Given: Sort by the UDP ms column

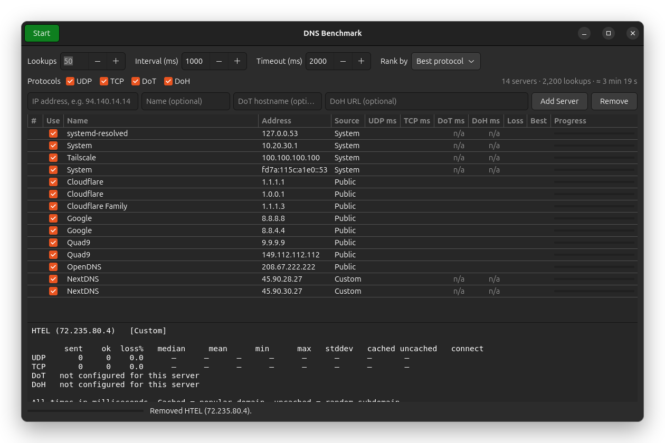Looking at the screenshot, I should pyautogui.click(x=382, y=121).
